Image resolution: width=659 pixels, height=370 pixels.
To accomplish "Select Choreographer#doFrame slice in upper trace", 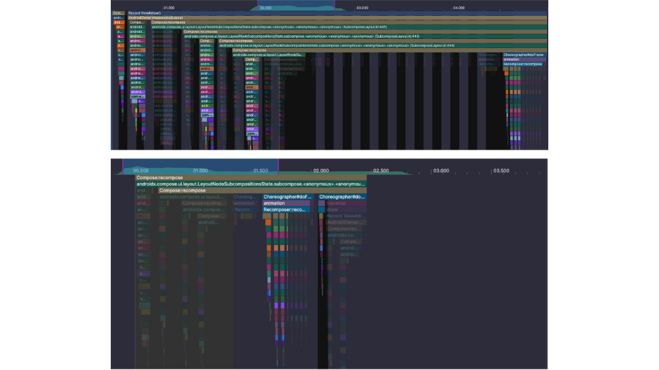I will point(525,55).
